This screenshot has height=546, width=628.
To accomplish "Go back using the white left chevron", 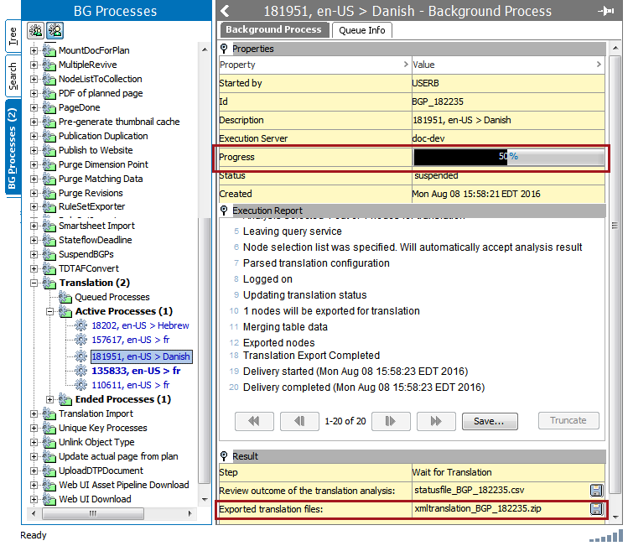I will [226, 11].
